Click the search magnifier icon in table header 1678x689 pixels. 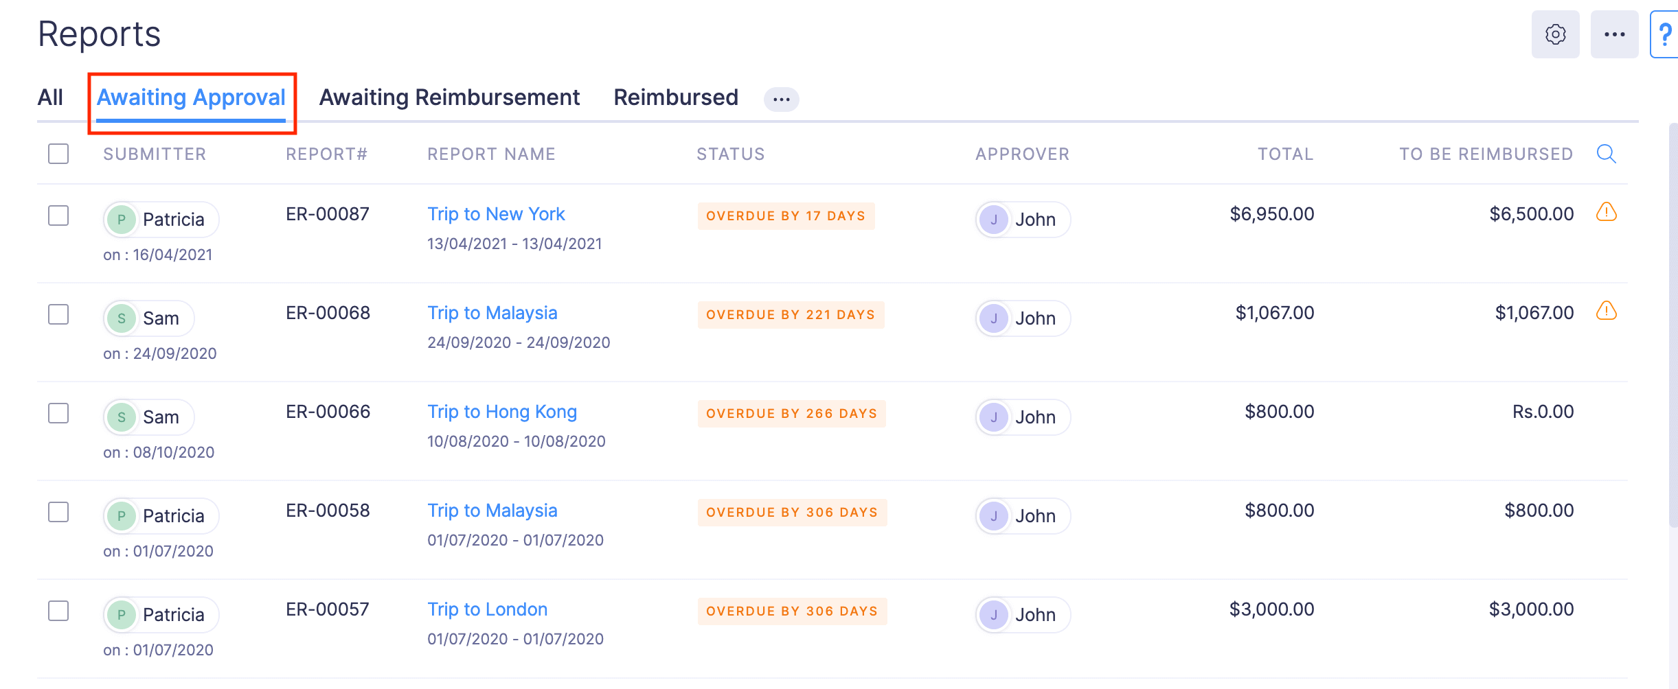(1606, 154)
